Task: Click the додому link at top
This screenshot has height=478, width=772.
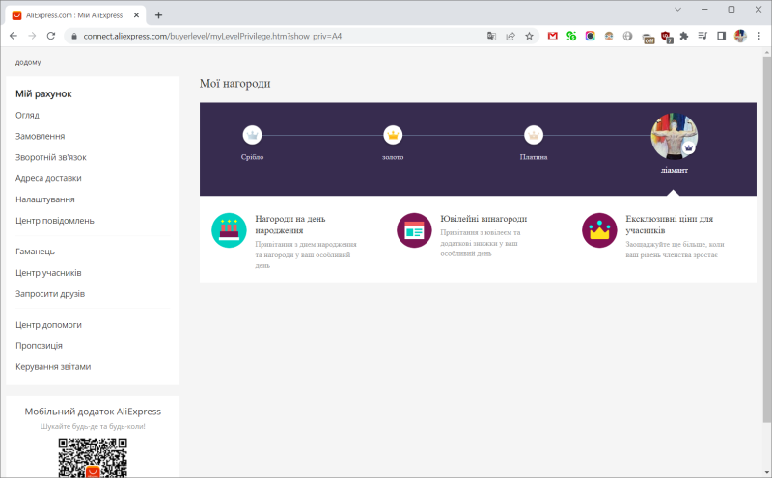Action: pos(28,62)
